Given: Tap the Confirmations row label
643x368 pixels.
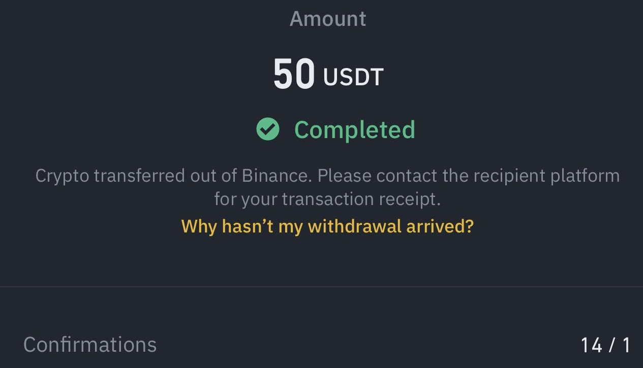Looking at the screenshot, I should pyautogui.click(x=90, y=345).
